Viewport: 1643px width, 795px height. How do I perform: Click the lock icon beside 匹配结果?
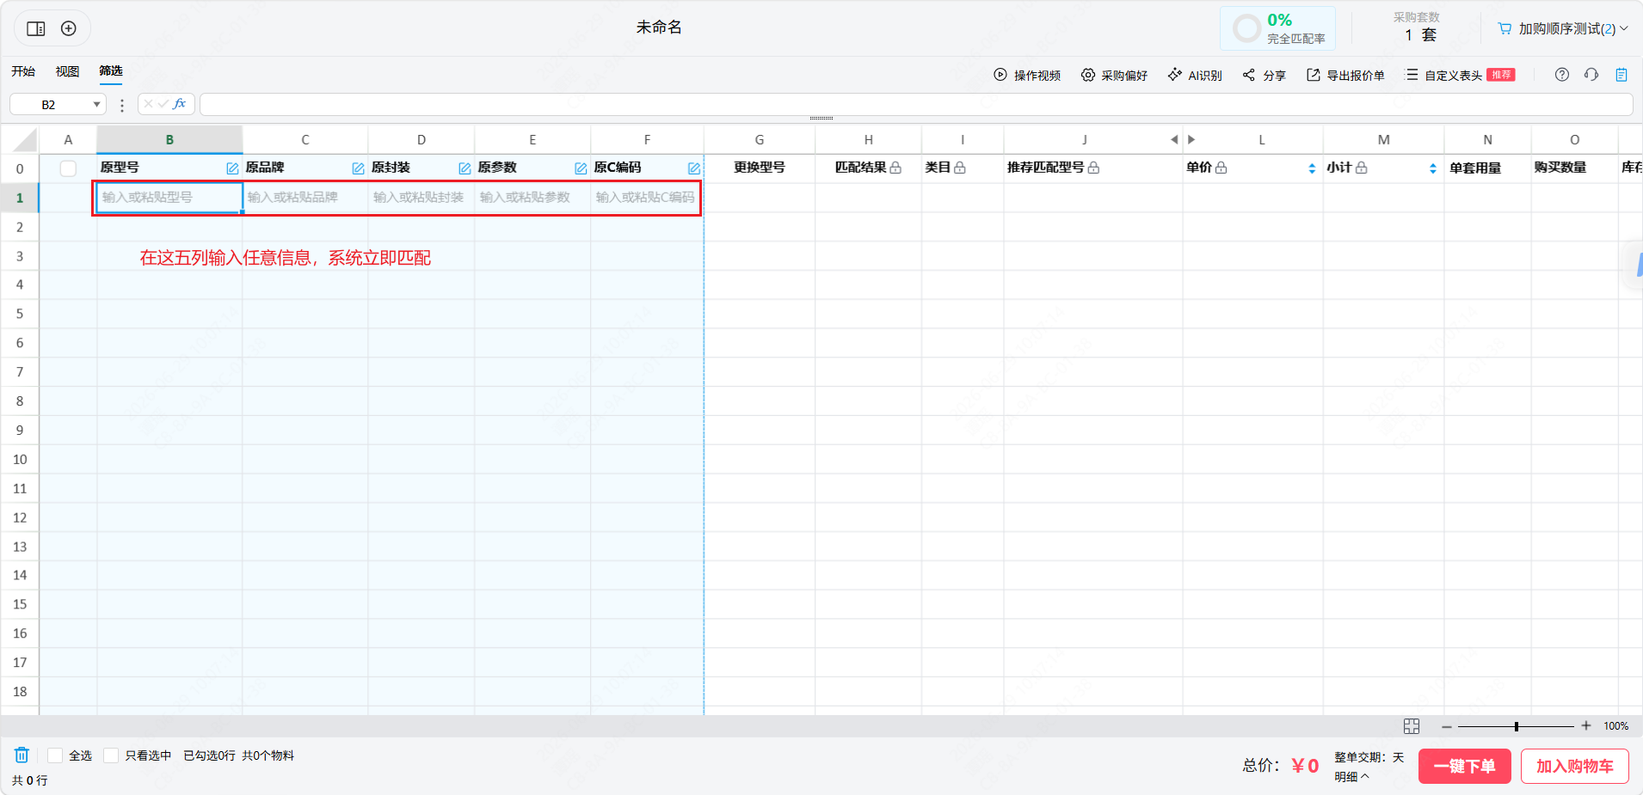(895, 168)
